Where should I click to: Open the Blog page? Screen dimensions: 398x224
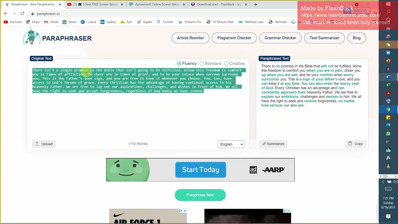pyautogui.click(x=357, y=38)
